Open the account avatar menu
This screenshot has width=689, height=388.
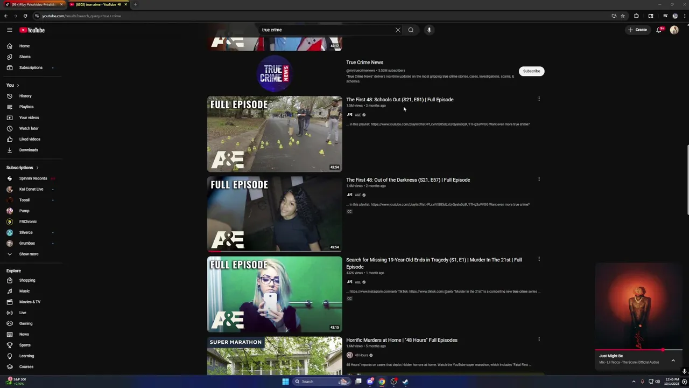click(674, 30)
